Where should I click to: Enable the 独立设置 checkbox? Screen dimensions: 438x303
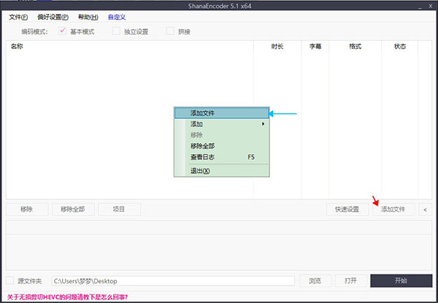point(116,31)
